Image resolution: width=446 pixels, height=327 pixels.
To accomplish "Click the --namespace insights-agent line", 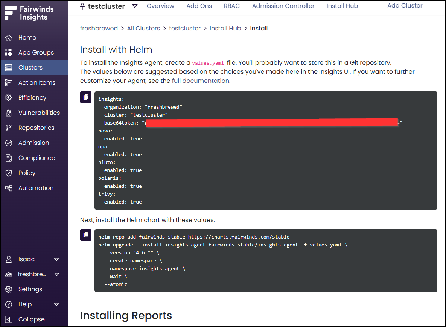I will tap(145, 269).
